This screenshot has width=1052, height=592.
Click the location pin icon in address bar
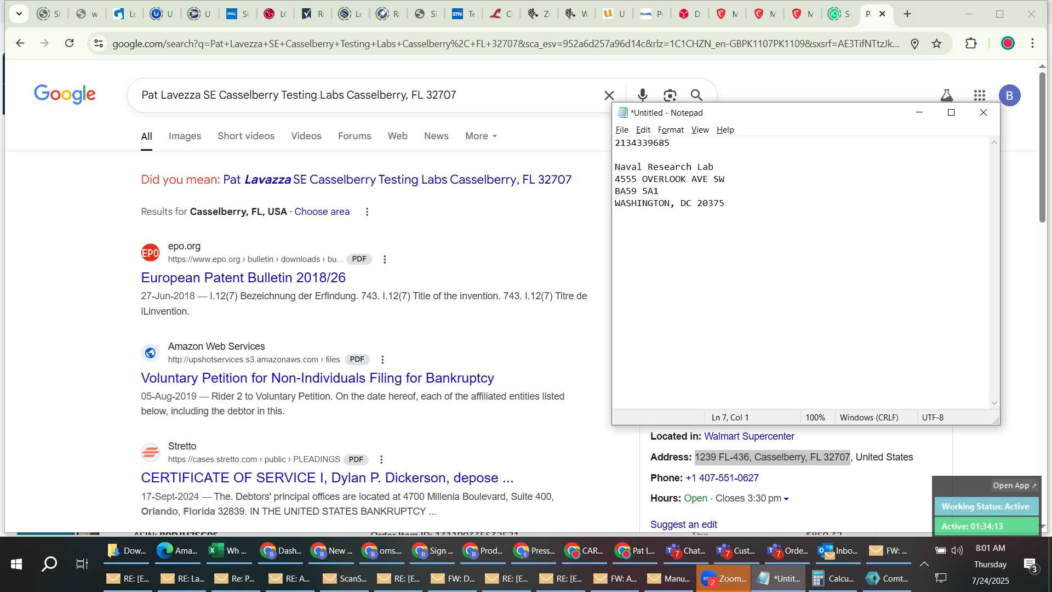914,44
